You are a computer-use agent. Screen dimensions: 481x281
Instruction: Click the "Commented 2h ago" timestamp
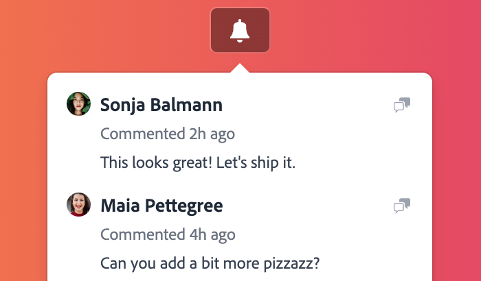pos(168,134)
